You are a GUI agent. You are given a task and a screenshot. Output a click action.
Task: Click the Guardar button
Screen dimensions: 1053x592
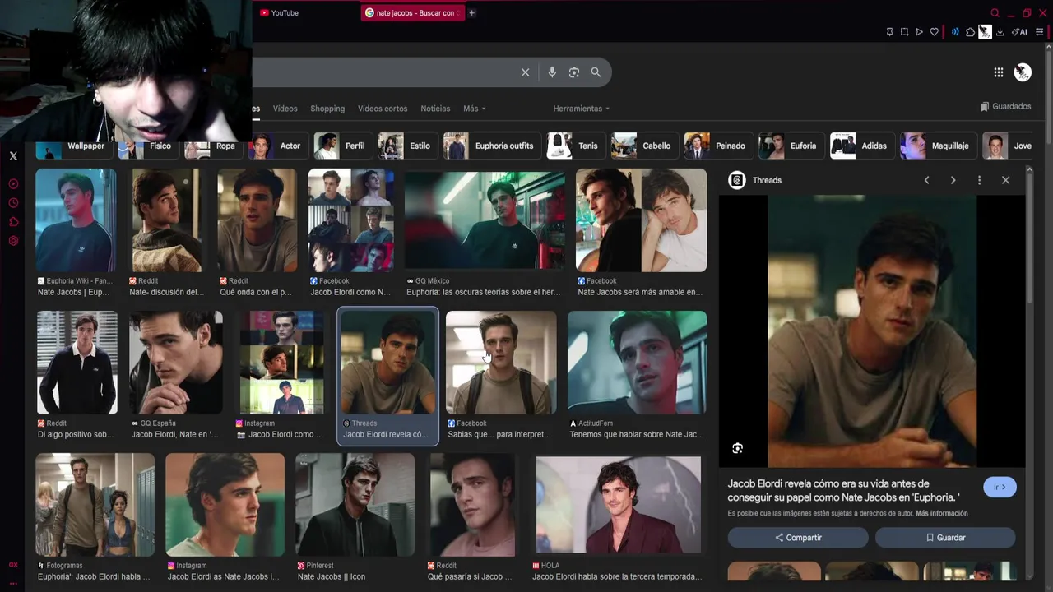coord(945,538)
